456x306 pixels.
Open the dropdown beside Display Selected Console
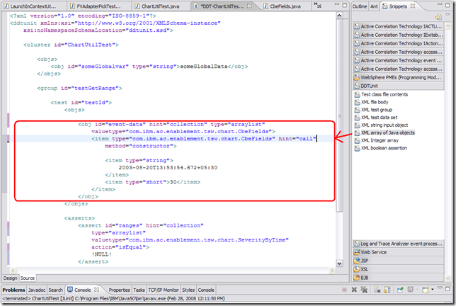point(417,290)
